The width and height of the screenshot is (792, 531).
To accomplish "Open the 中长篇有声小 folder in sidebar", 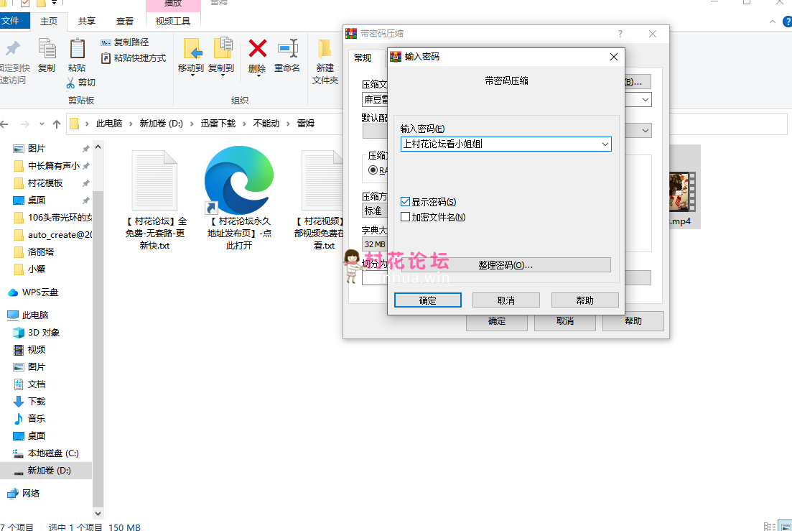I will tap(54, 166).
